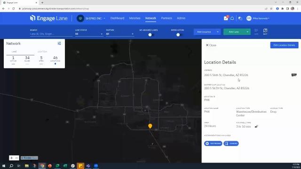The width and height of the screenshot is (301, 169).
Task: Select the 5 Open locations counter
Action: [41, 59]
